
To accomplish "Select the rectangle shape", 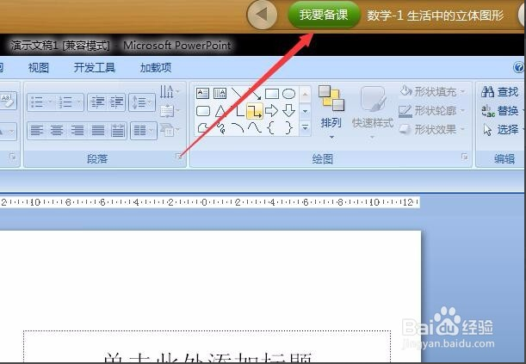I will coord(272,94).
